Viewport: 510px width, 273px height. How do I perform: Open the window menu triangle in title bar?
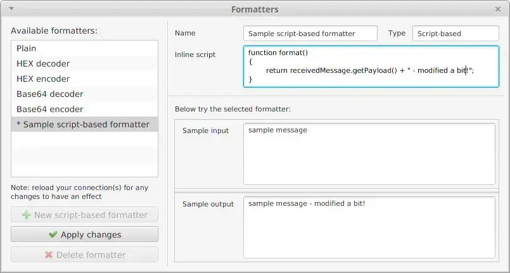pos(11,9)
